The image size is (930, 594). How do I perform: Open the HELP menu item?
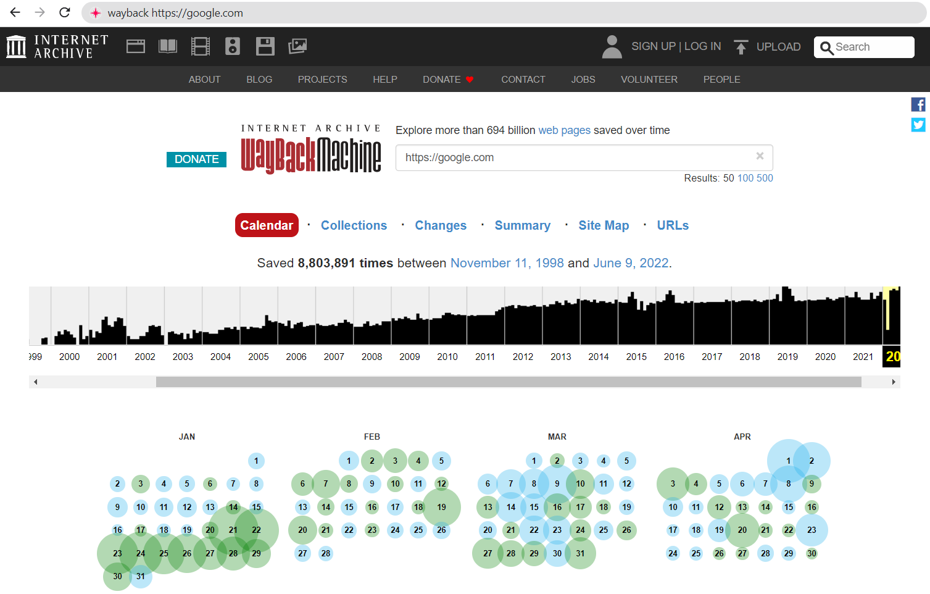pos(385,79)
